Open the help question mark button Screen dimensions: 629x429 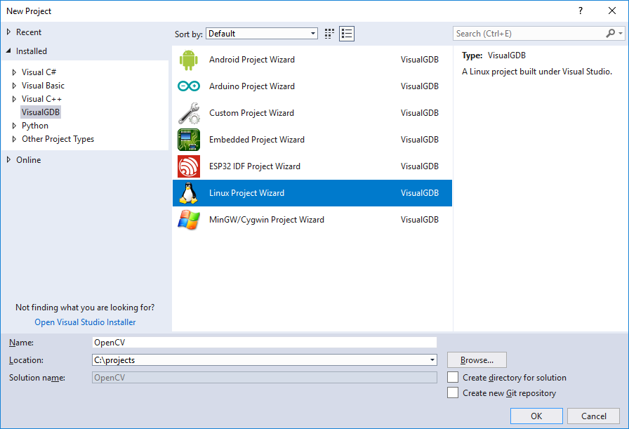[x=581, y=11]
